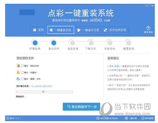Click the 点彩一键重装系统 title
Screen dimensions: 158x123
[x=81, y=13]
